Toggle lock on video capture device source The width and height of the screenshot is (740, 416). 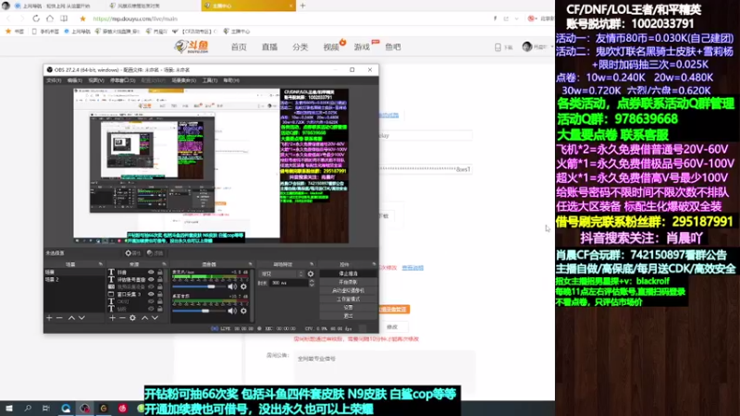click(160, 287)
